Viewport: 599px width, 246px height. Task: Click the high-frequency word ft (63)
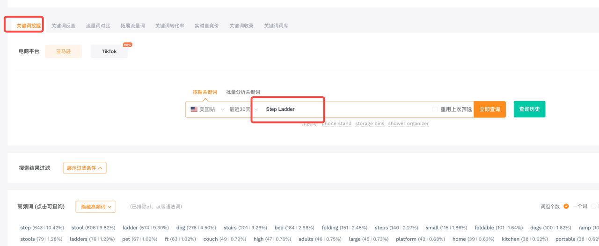click(x=180, y=239)
